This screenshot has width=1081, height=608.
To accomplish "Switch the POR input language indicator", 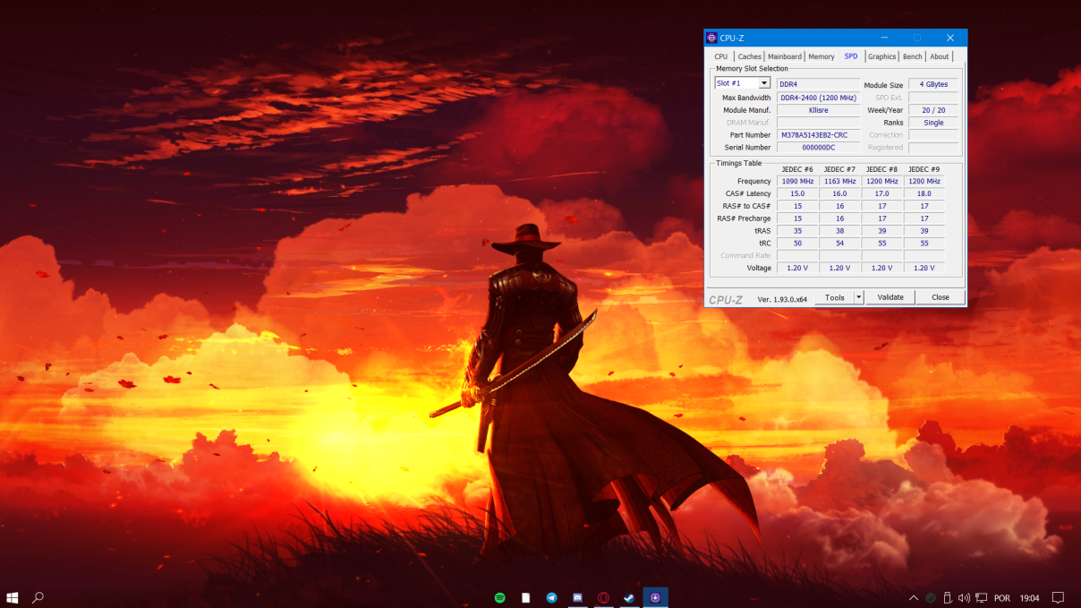I will pos(1002,597).
